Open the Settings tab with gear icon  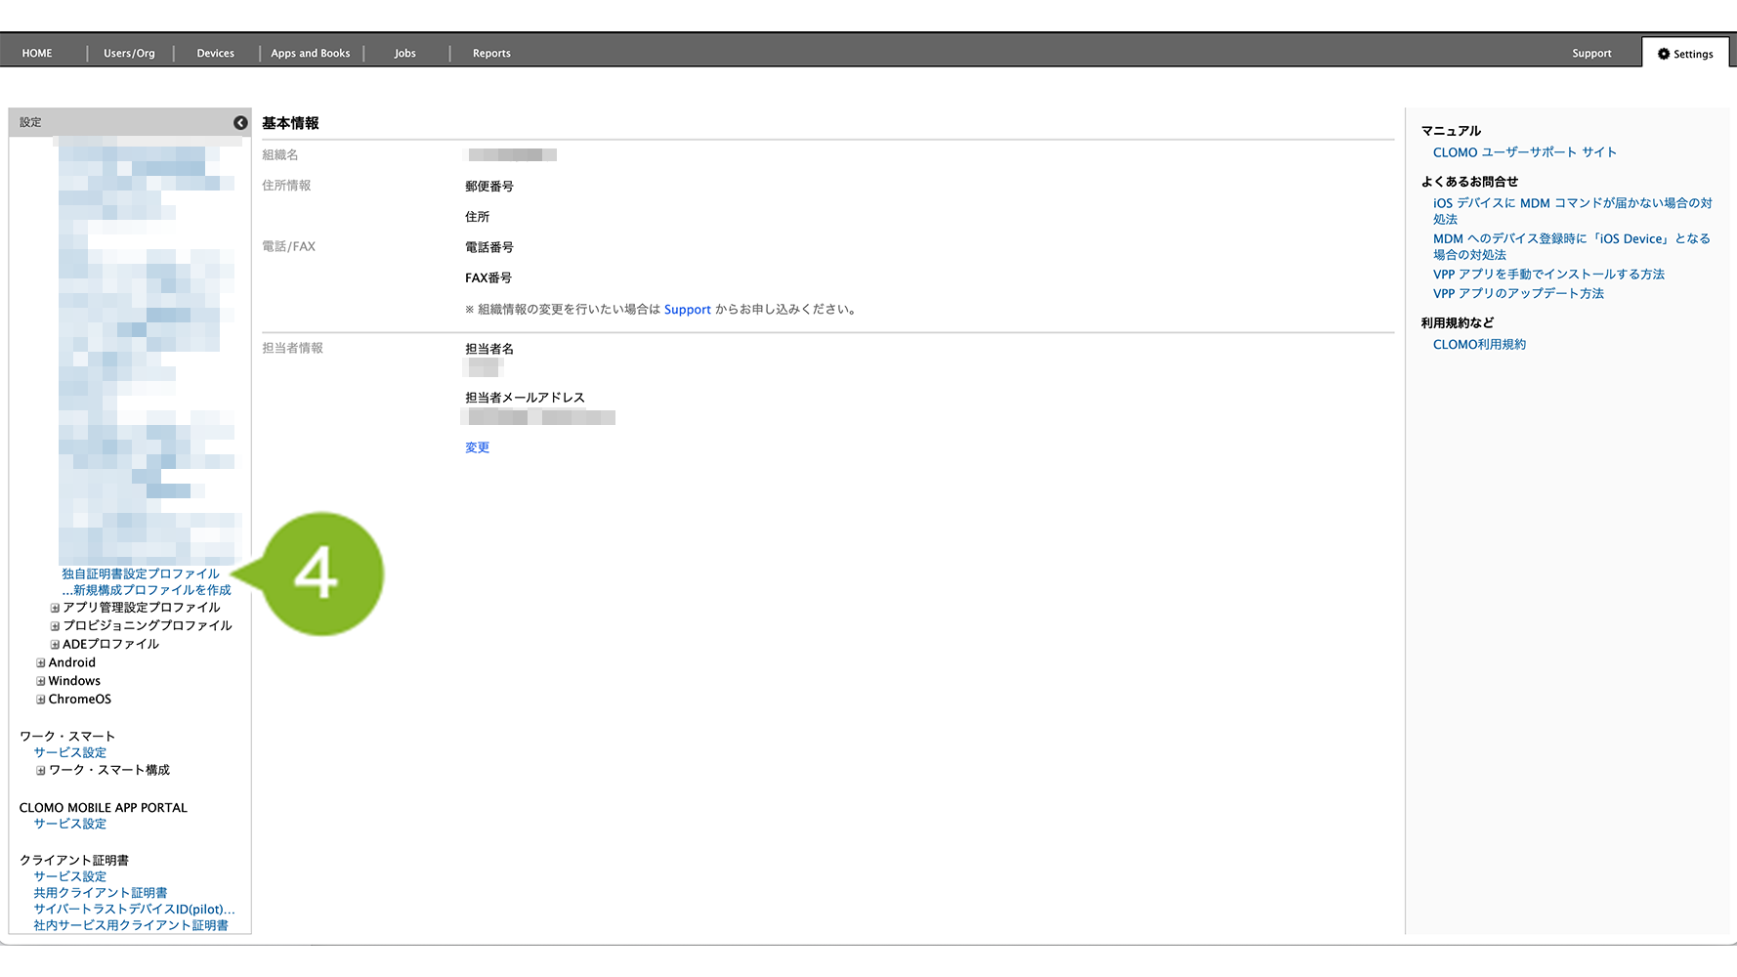click(1685, 54)
